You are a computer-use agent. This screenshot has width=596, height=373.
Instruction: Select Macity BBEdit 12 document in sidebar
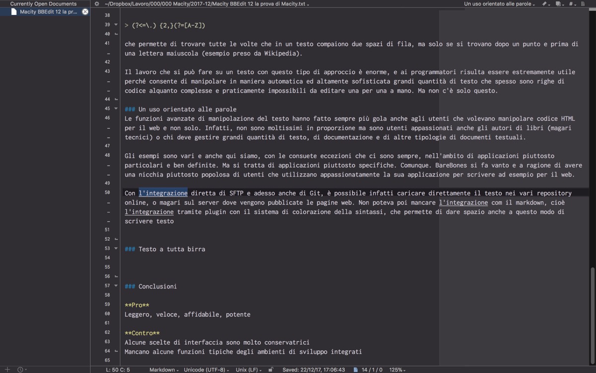coord(44,11)
